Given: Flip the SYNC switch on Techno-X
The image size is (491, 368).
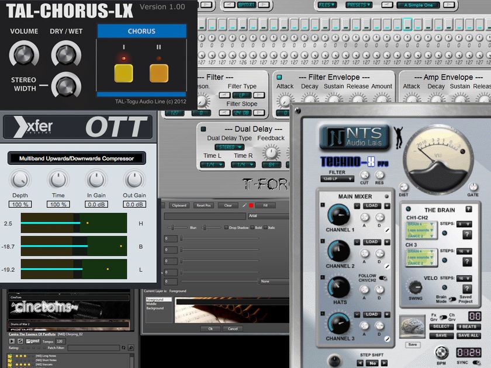Looking at the screenshot, I should 476,363.
